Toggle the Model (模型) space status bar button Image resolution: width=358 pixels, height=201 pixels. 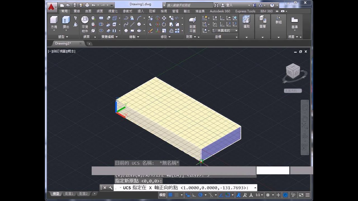(x=162, y=195)
